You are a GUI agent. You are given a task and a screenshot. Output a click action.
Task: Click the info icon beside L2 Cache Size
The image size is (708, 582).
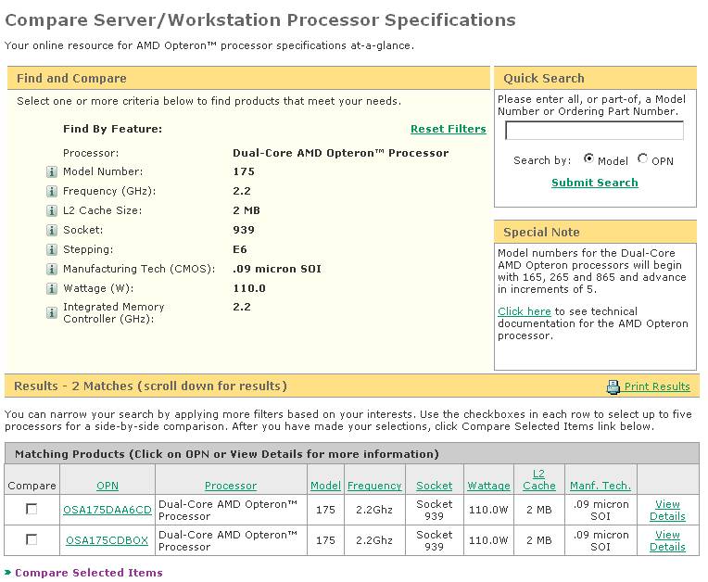52,211
